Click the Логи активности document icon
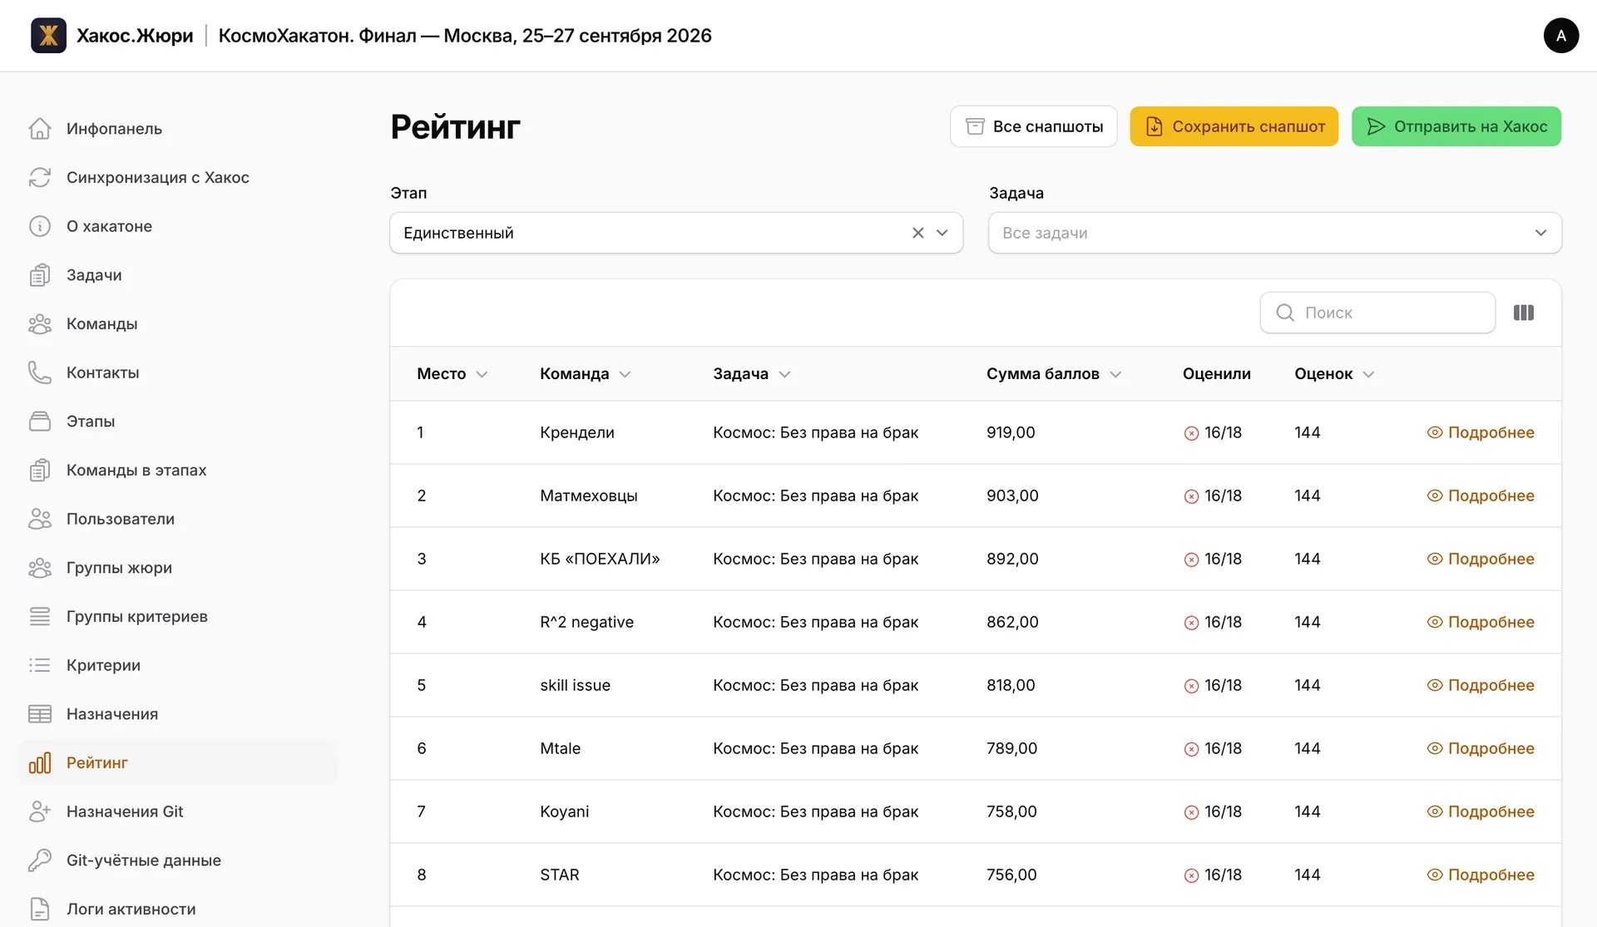The width and height of the screenshot is (1597, 927). tap(40, 909)
